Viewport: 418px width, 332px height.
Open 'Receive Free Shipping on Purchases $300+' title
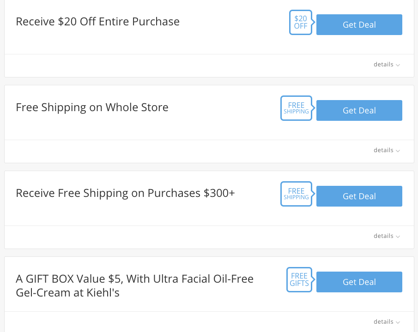(125, 193)
